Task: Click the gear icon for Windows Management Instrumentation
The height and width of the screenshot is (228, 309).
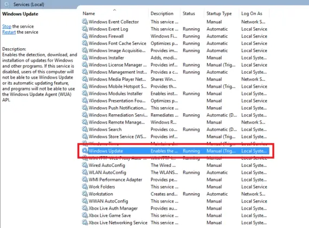Action: 85,71
